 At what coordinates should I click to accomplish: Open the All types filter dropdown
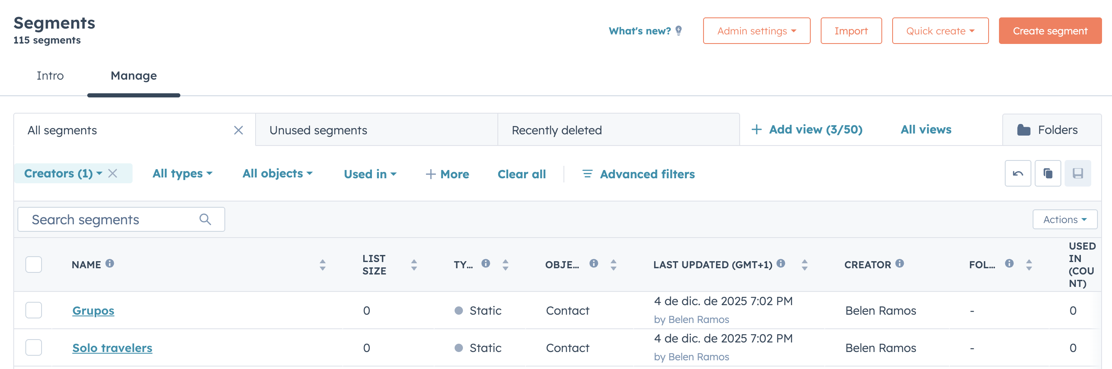(182, 174)
